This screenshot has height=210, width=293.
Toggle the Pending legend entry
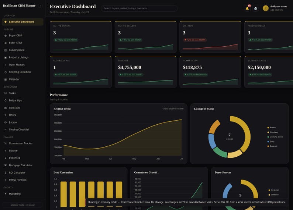click(x=272, y=132)
